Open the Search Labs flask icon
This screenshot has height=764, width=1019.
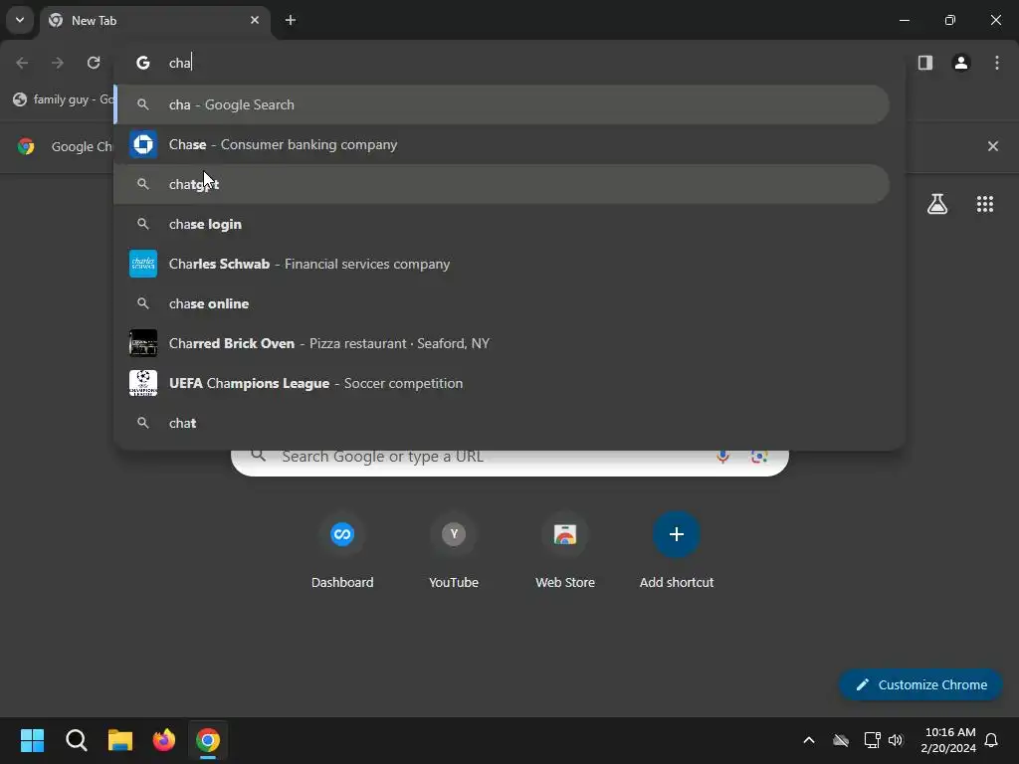coord(937,205)
